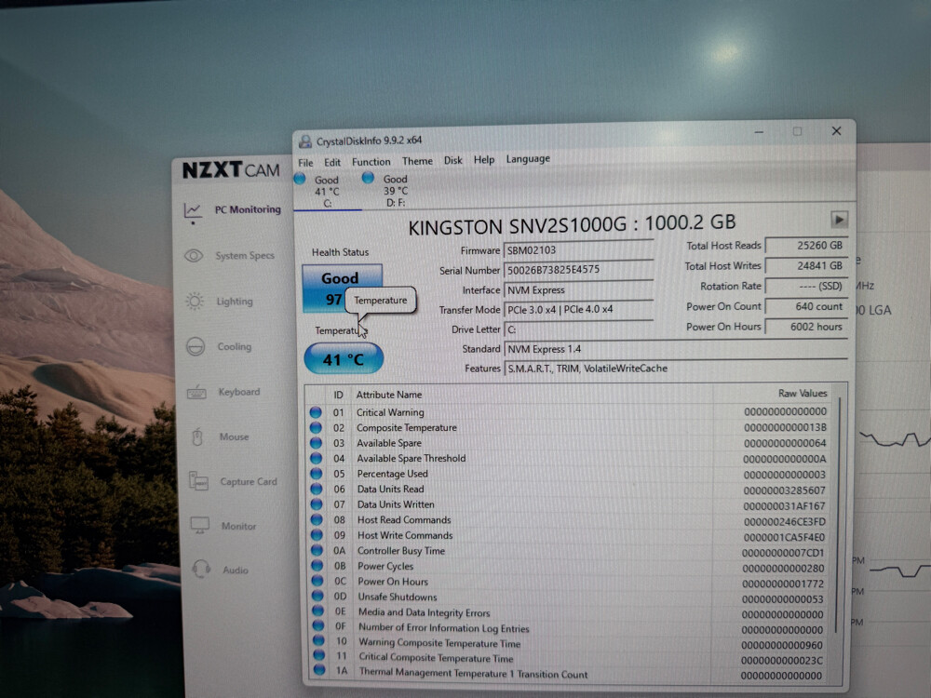Screen dimensions: 931x698
Task: Open Audio in NZXT CAM sidebar
Action: click(x=221, y=570)
